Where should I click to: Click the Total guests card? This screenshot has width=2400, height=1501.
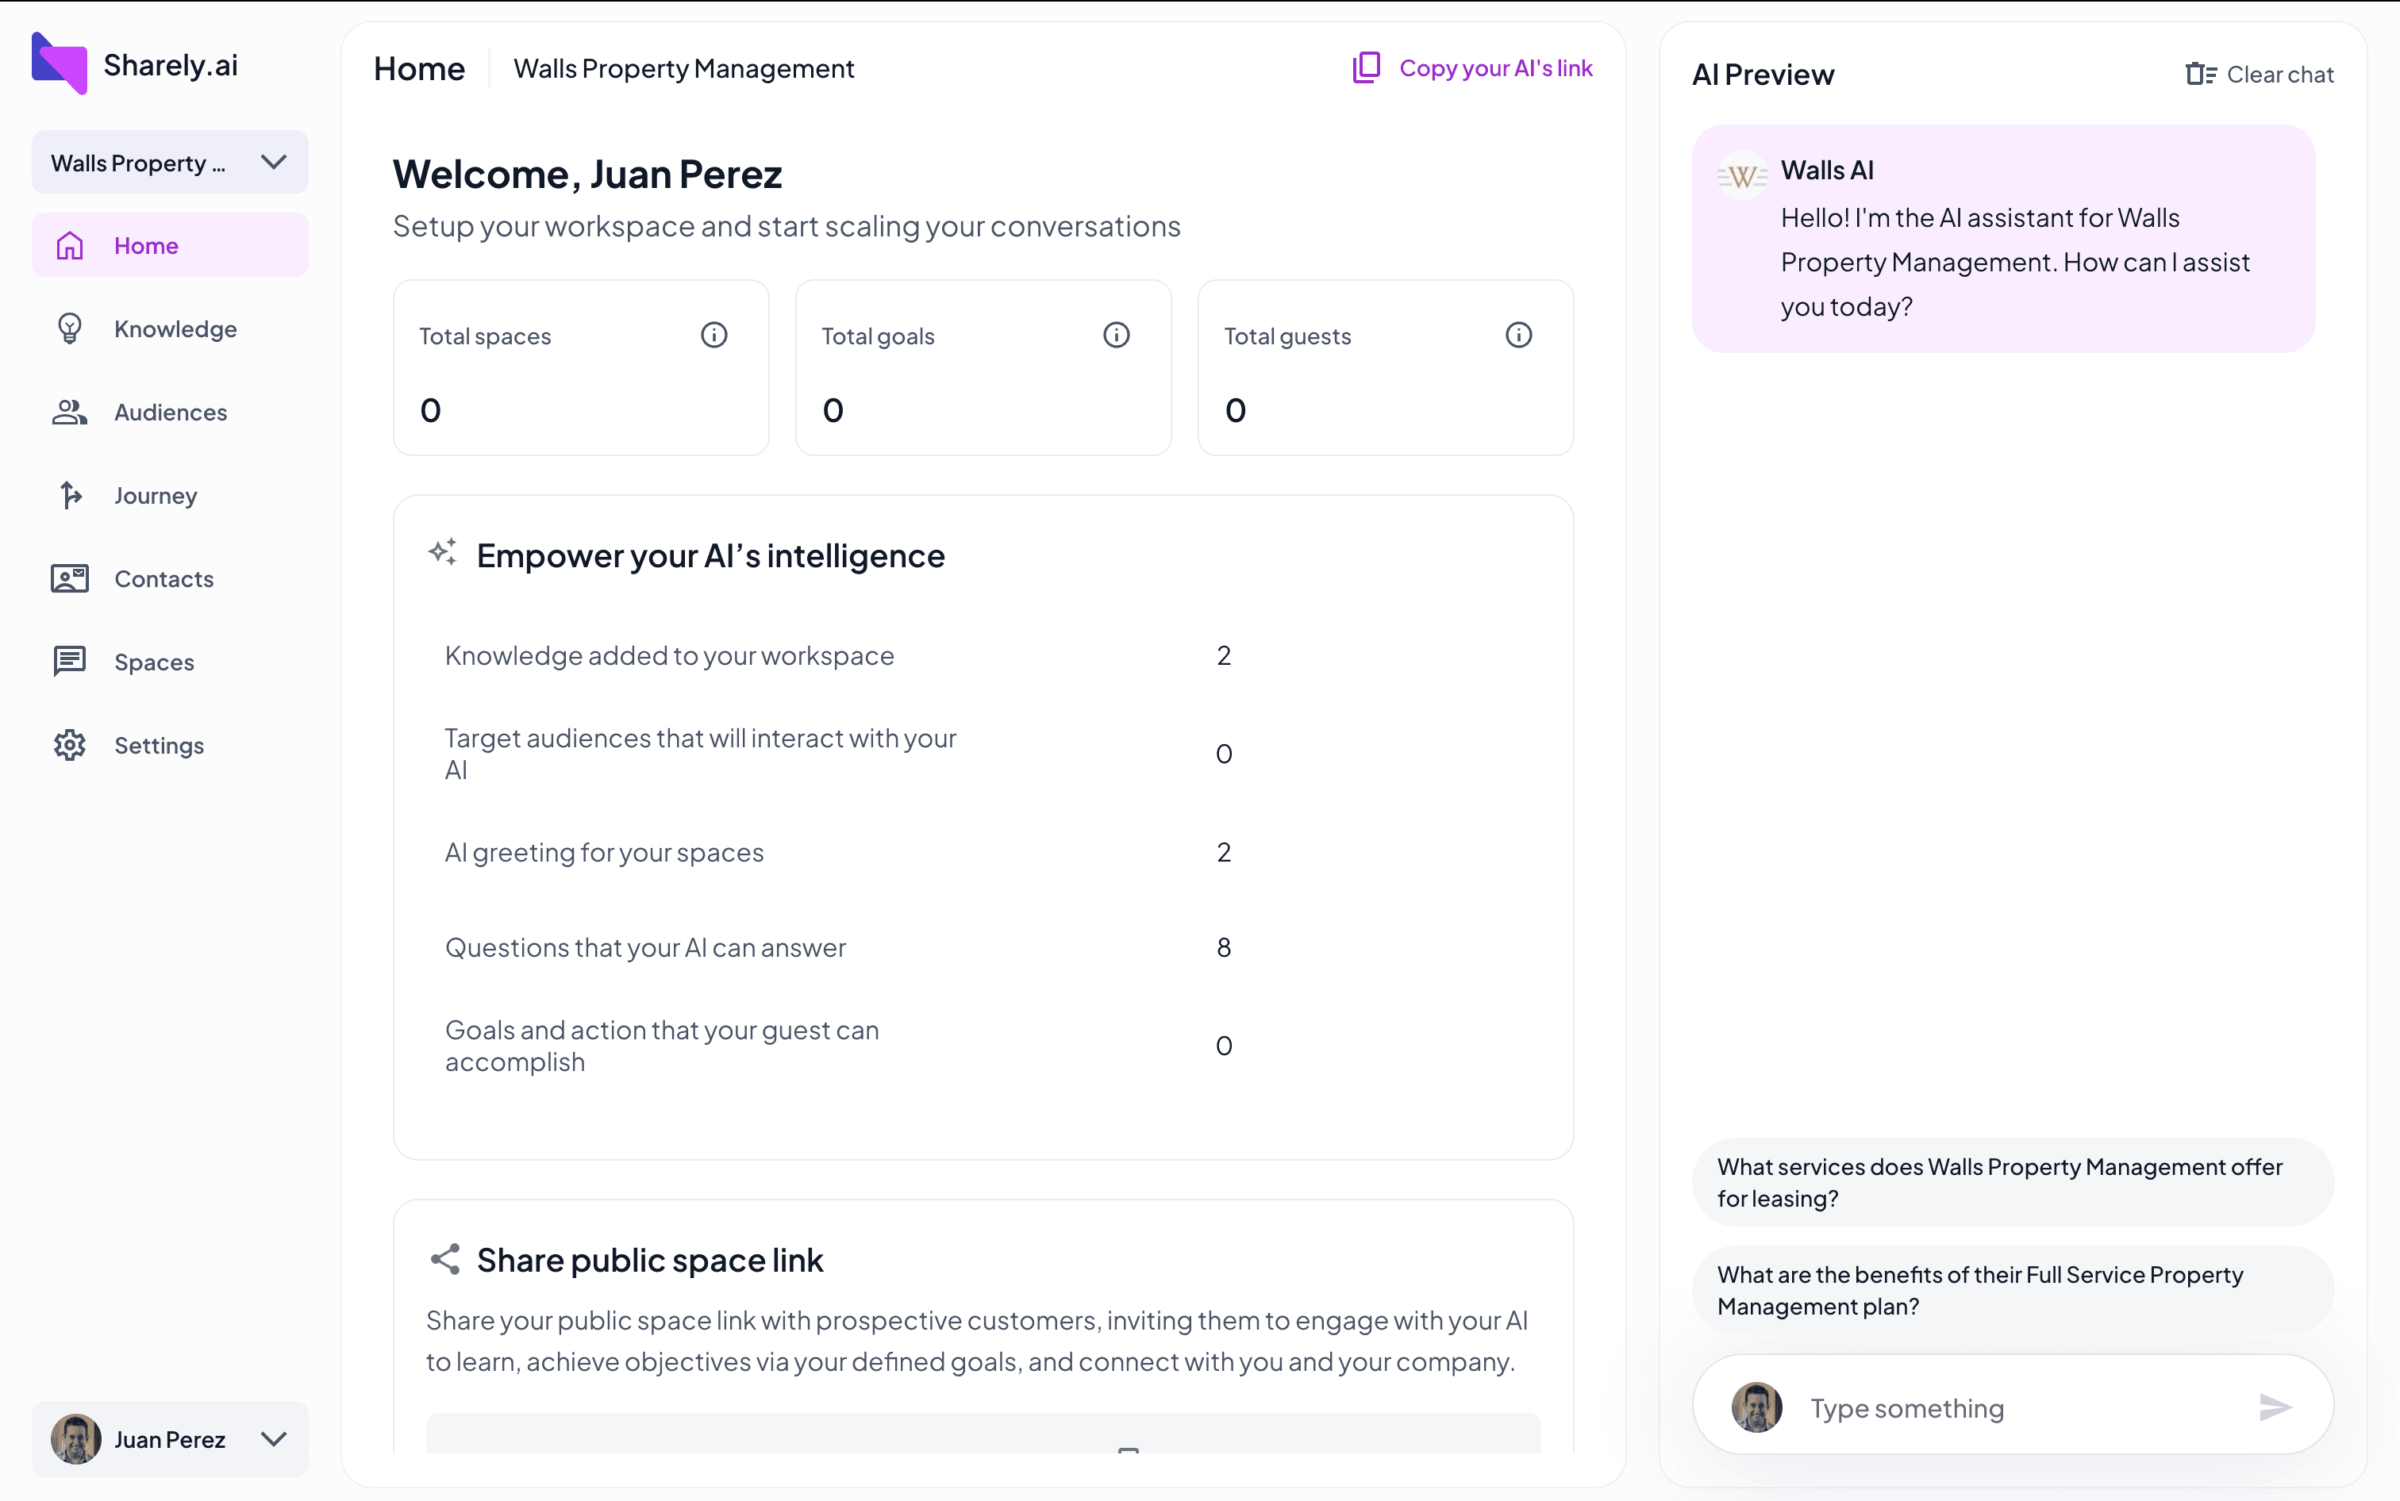[1385, 367]
